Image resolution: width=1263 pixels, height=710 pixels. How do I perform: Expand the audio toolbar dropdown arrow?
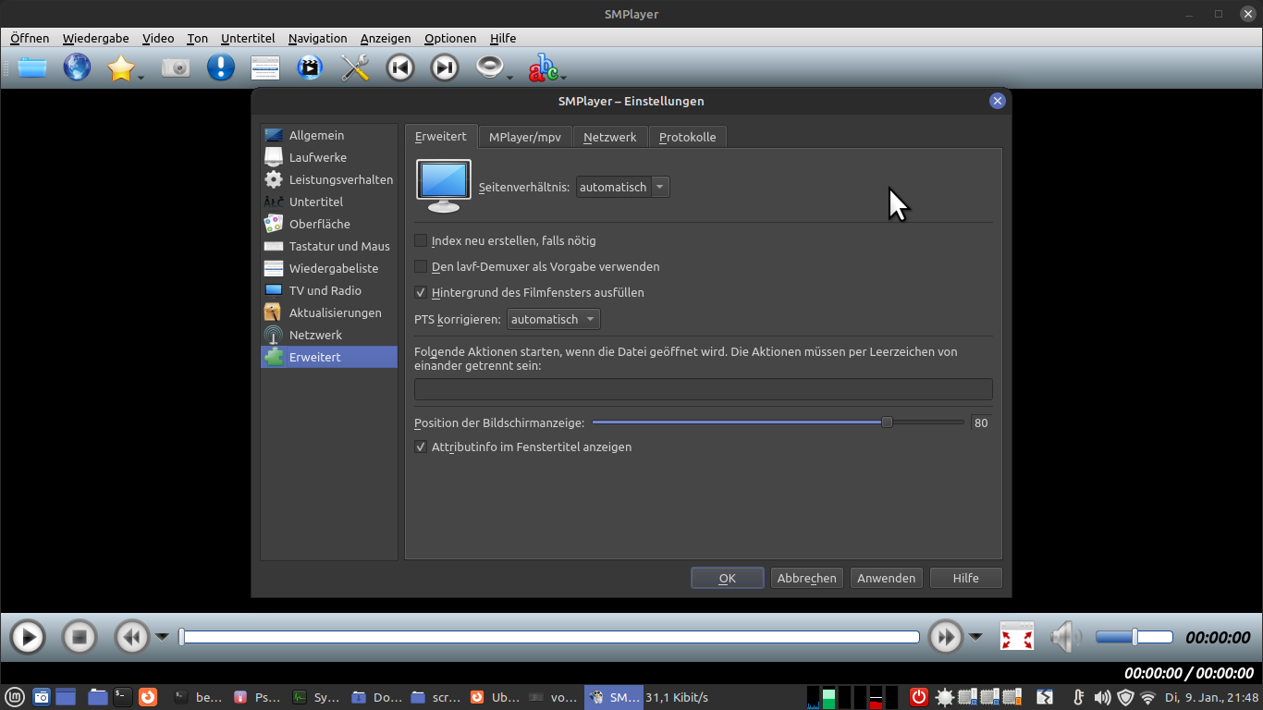pyautogui.click(x=509, y=78)
